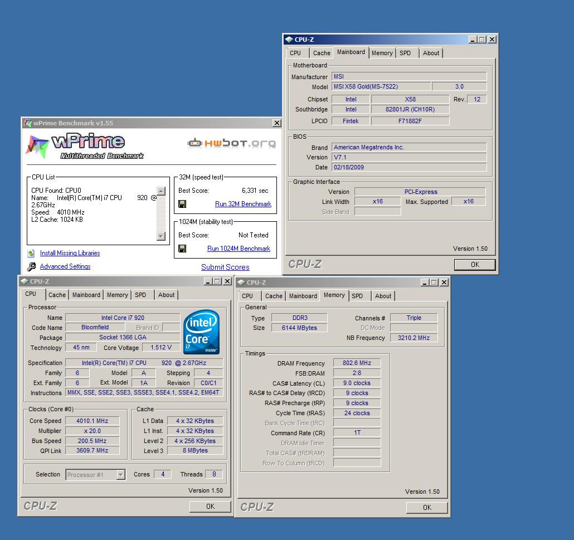Click the CPU List scroll down arrow
Image resolution: width=574 pixels, height=540 pixels.
[x=161, y=236]
